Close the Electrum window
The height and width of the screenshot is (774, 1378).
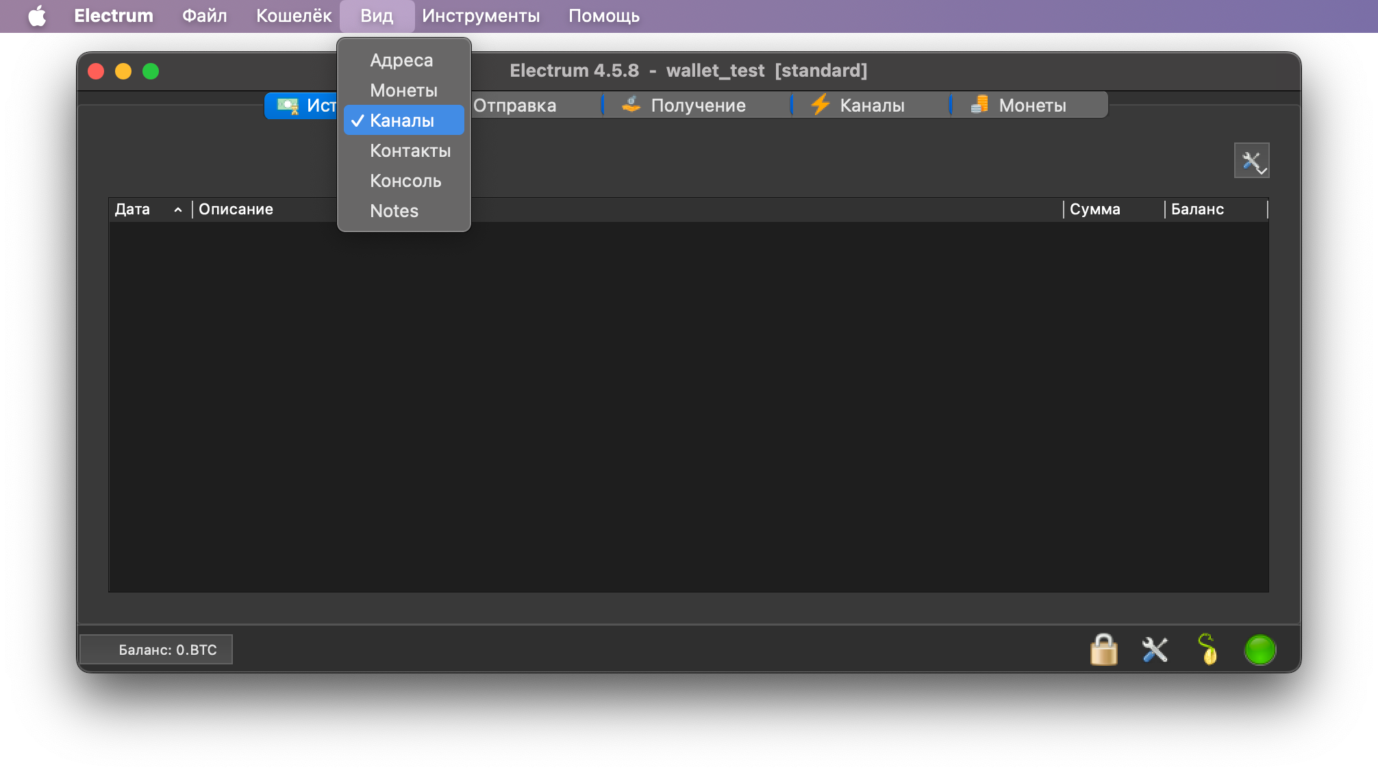[x=96, y=71]
